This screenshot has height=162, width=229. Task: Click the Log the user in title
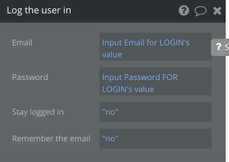[39, 10]
